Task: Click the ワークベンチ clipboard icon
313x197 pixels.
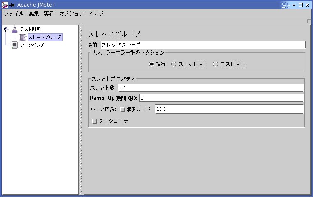Action: point(14,45)
